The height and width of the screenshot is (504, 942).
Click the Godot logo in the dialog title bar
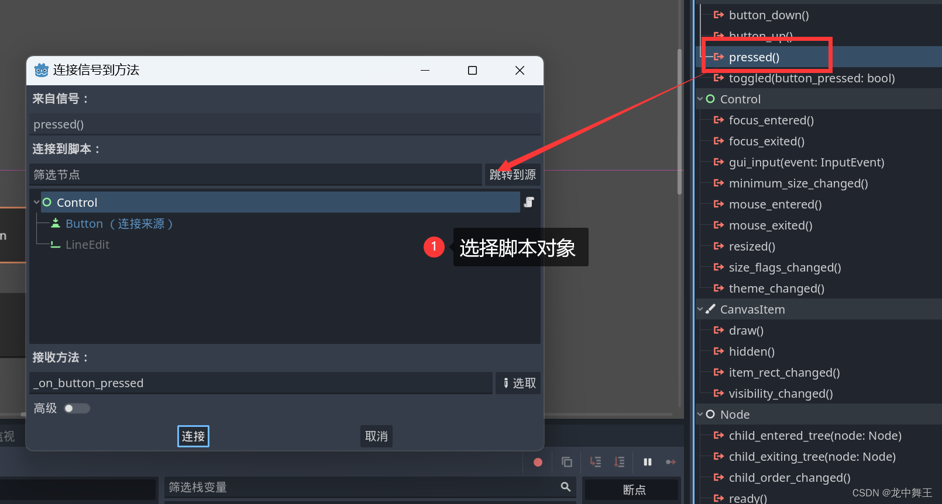(x=41, y=71)
